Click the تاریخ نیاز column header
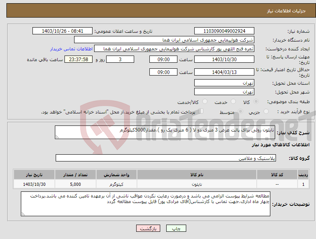This screenshot has height=239, width=316. click(34, 175)
